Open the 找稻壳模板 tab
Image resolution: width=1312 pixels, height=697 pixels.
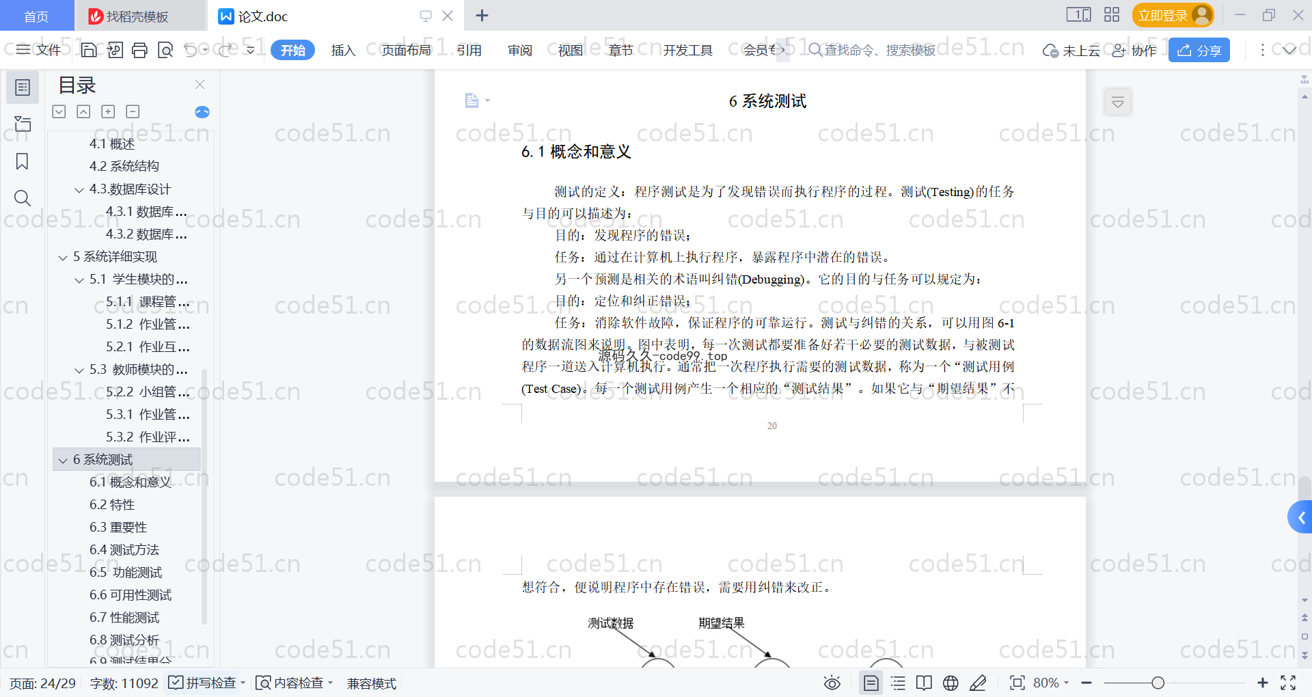[x=139, y=16]
